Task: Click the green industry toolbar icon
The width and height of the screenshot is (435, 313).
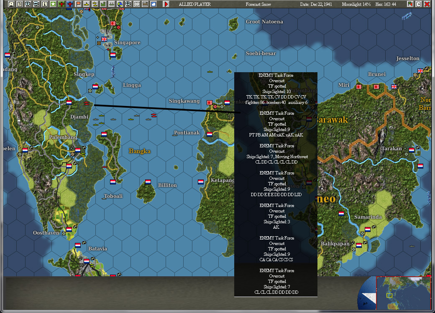Action: pyautogui.click(x=103, y=4)
